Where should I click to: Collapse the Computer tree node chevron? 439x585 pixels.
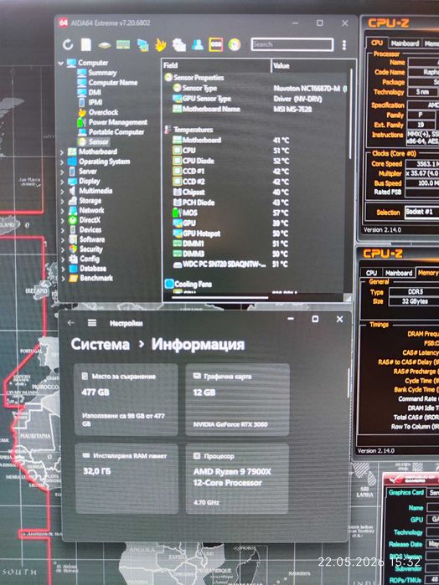tap(61, 64)
